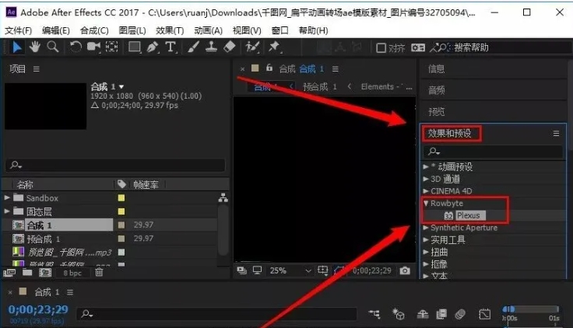
Task: Select the Brush tool
Action: coord(193,47)
